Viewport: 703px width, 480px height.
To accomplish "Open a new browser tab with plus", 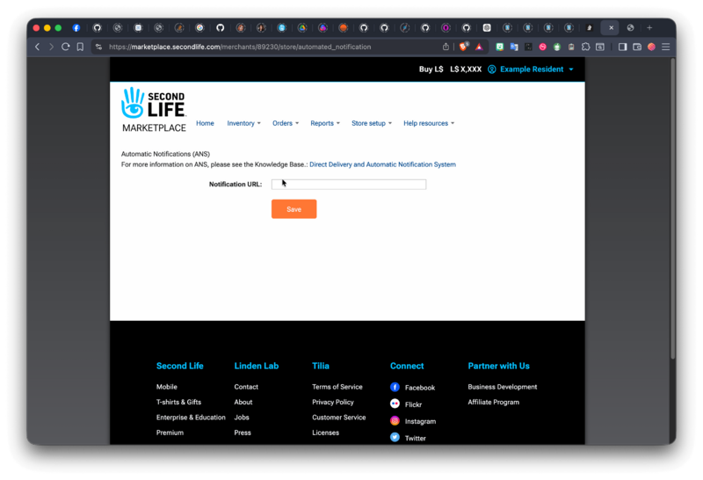I will coord(649,28).
